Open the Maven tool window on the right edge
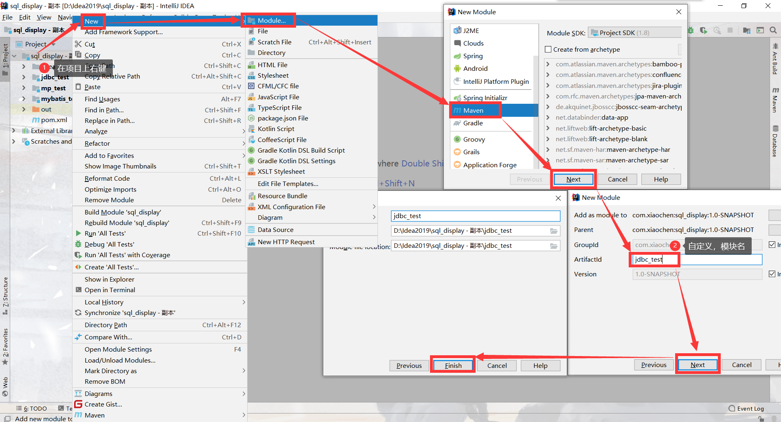Viewport: 781px width, 422px height. (775, 100)
